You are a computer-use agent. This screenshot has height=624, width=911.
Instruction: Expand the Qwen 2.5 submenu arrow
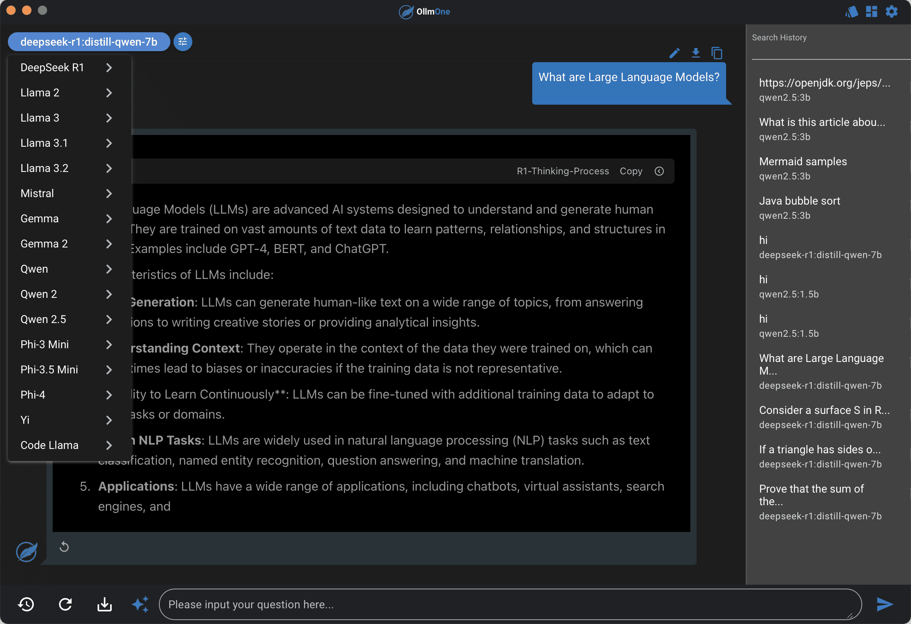(x=109, y=319)
